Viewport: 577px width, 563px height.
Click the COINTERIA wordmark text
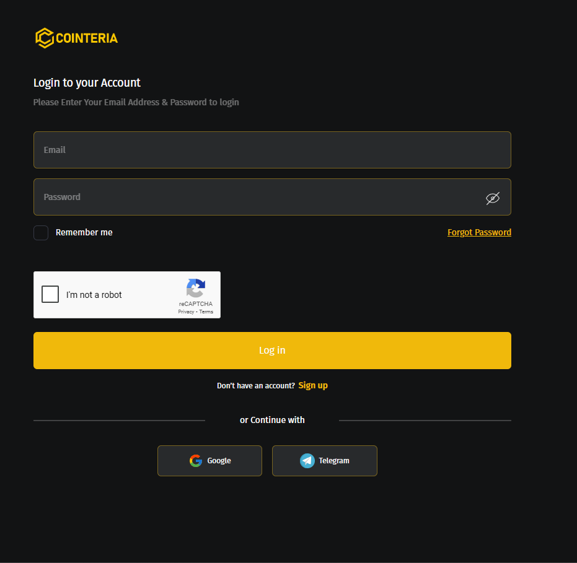tap(87, 38)
